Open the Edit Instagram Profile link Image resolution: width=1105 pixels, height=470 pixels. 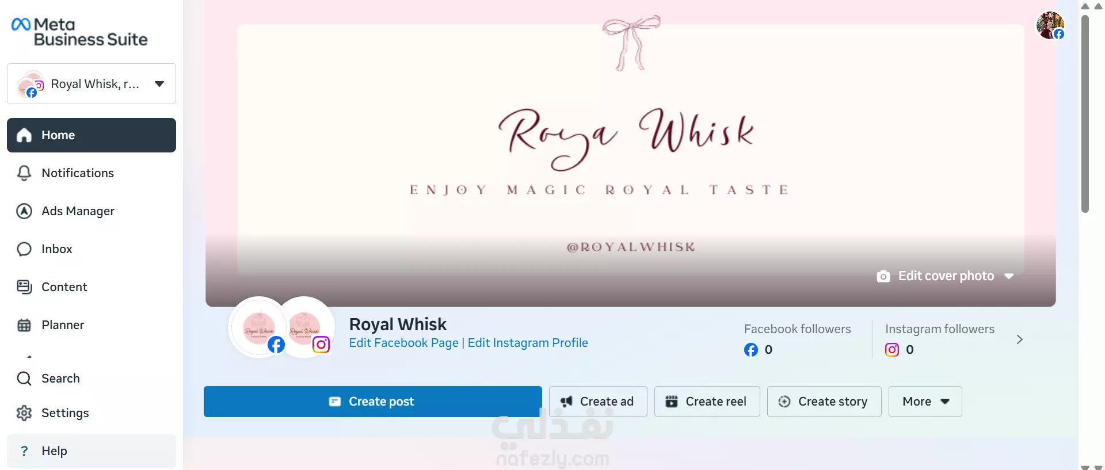(x=528, y=343)
